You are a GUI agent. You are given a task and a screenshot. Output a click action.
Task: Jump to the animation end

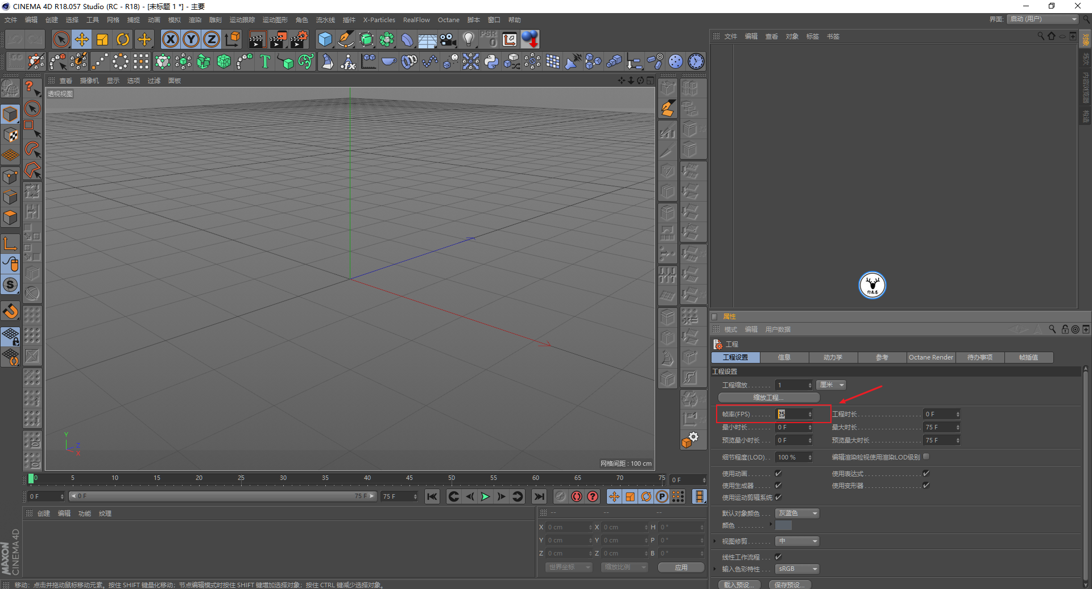click(539, 496)
